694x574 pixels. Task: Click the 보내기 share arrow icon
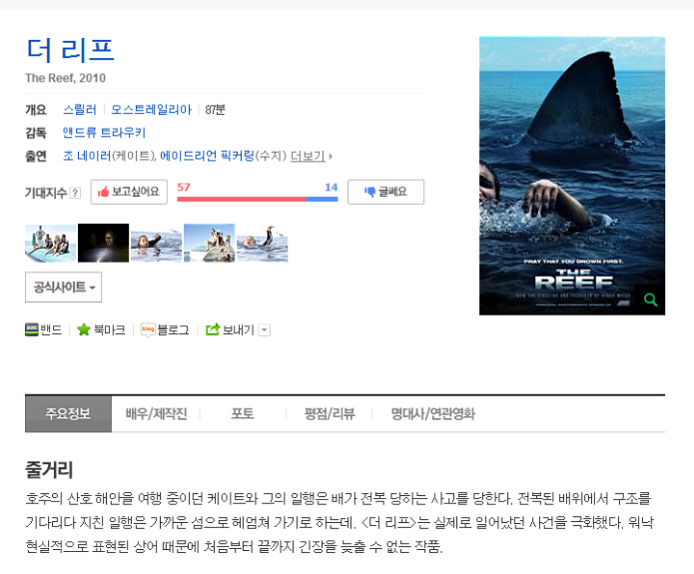click(212, 329)
